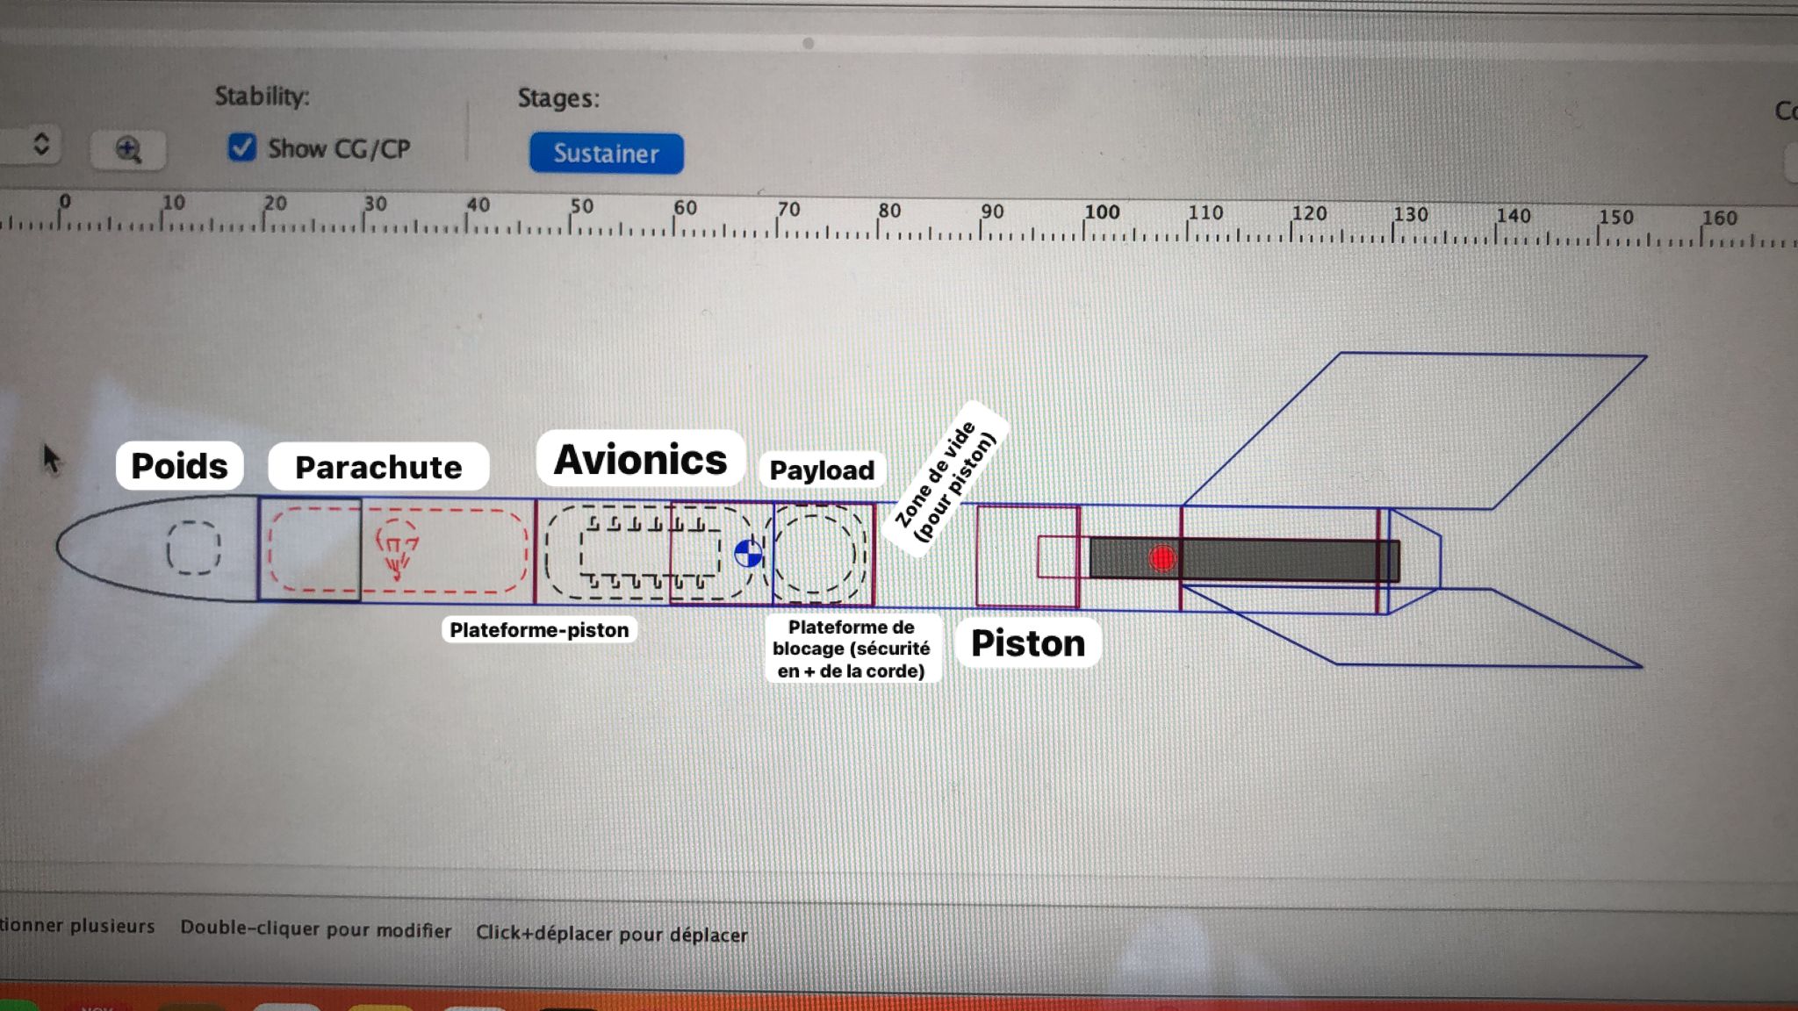Select the dark gray motor tube
The image size is (1798, 1011).
pyautogui.click(x=1245, y=559)
